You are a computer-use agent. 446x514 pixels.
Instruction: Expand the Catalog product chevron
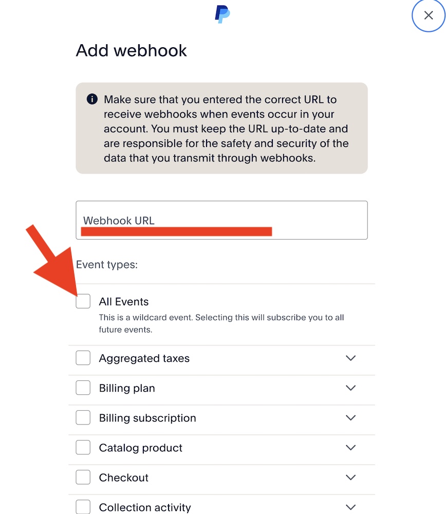click(x=351, y=447)
